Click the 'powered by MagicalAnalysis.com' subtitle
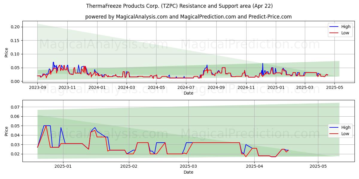The height and width of the screenshot is (179, 359). point(188,17)
